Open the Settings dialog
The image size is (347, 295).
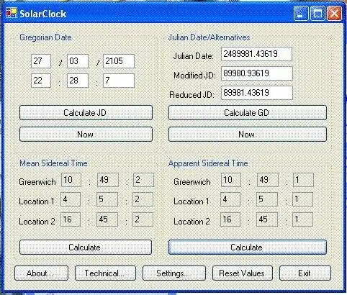(174, 273)
